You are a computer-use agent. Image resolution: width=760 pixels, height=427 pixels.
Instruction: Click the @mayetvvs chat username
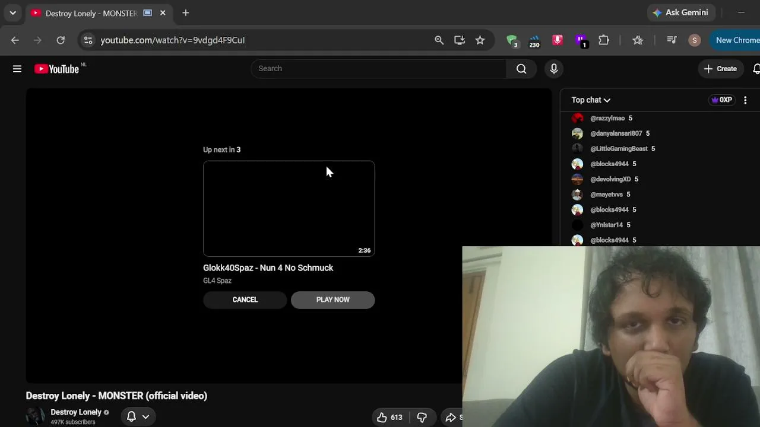(x=606, y=195)
